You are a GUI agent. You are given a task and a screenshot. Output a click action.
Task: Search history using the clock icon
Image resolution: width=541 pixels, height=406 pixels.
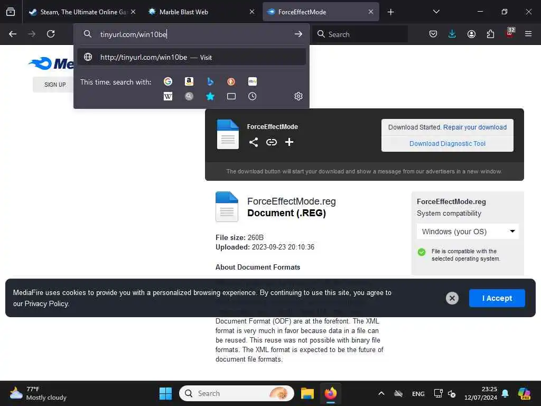pos(252,96)
